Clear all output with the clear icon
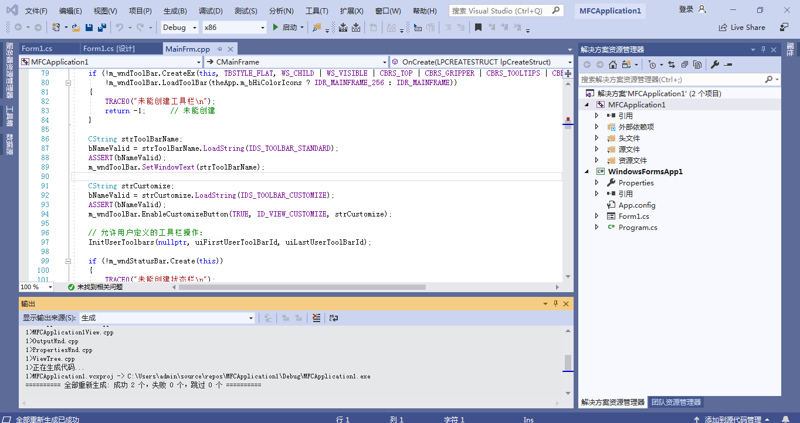The image size is (800, 423). [x=317, y=318]
